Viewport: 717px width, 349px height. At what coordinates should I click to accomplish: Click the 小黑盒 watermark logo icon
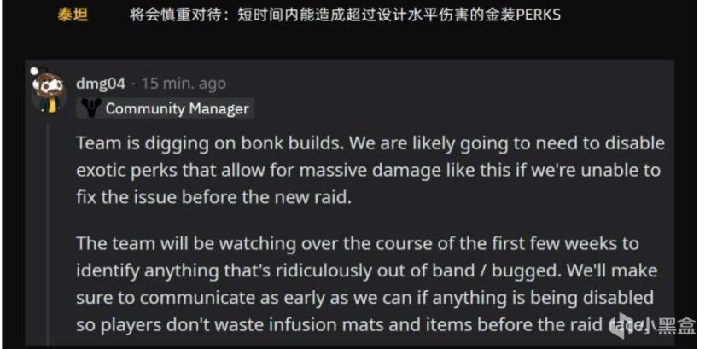pos(623,323)
